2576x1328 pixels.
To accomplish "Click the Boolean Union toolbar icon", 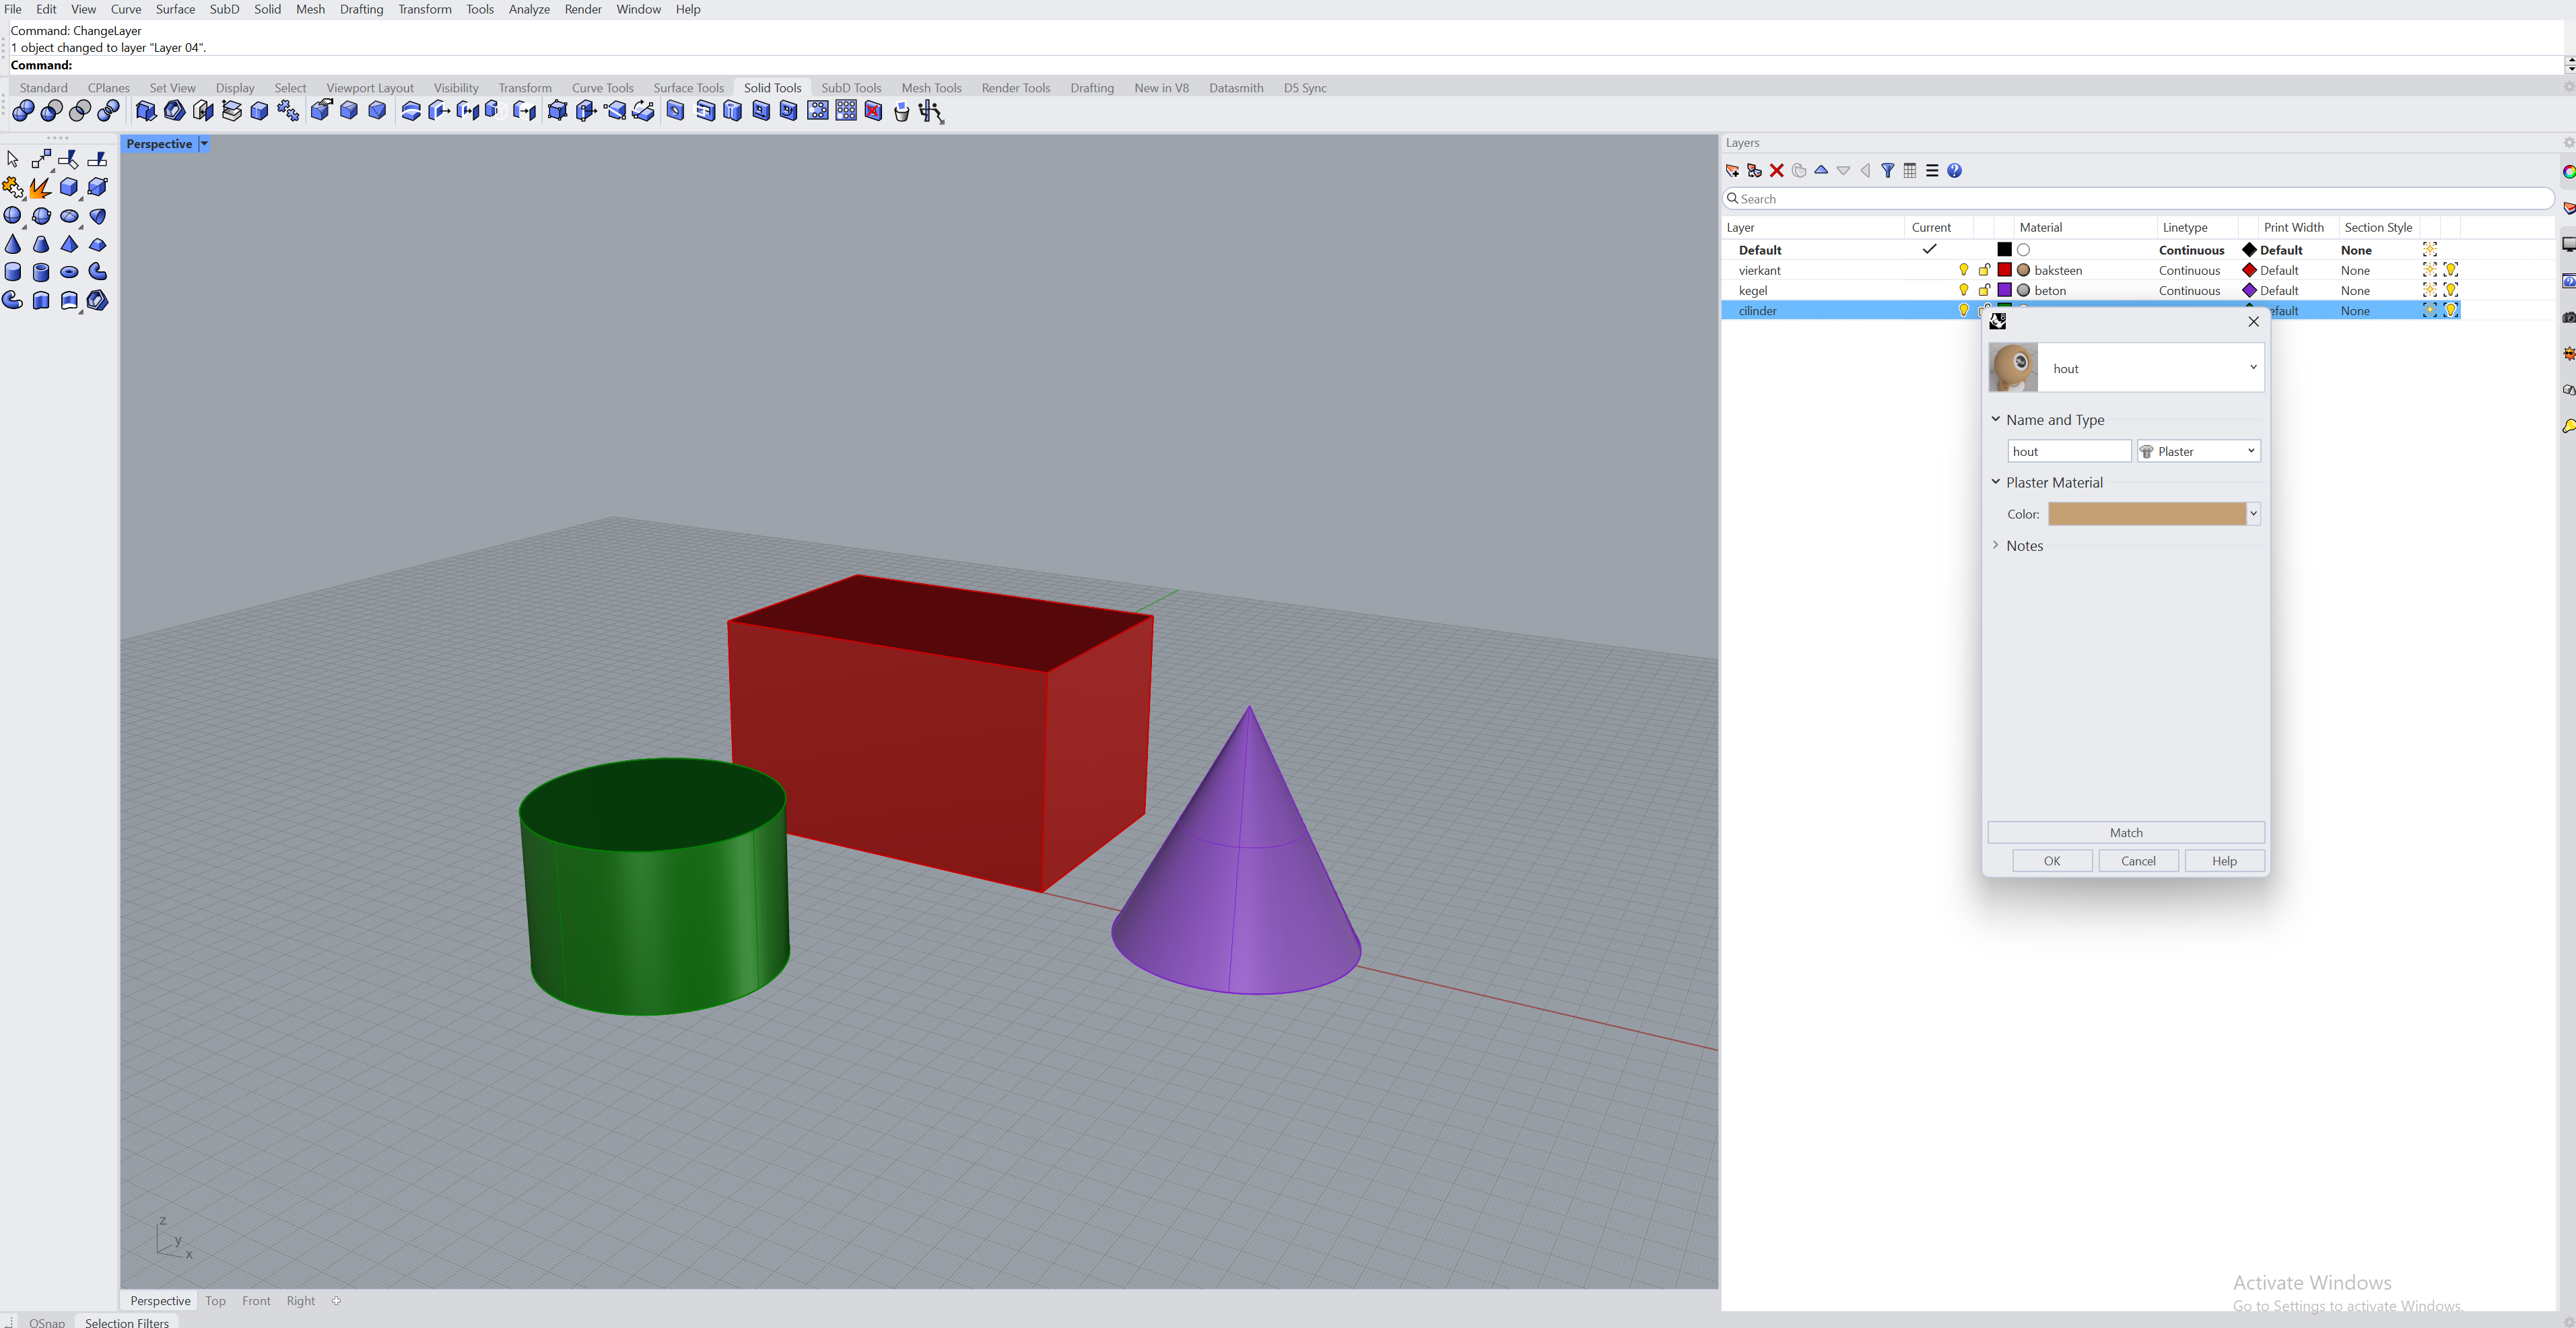I will point(23,111).
